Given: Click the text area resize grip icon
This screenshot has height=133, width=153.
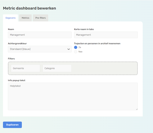Looking at the screenshot, I should (x=137, y=109).
